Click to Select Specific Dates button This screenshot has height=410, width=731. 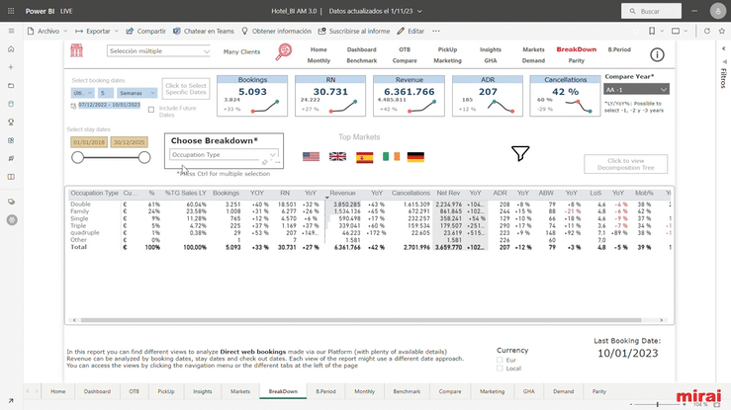tap(186, 89)
